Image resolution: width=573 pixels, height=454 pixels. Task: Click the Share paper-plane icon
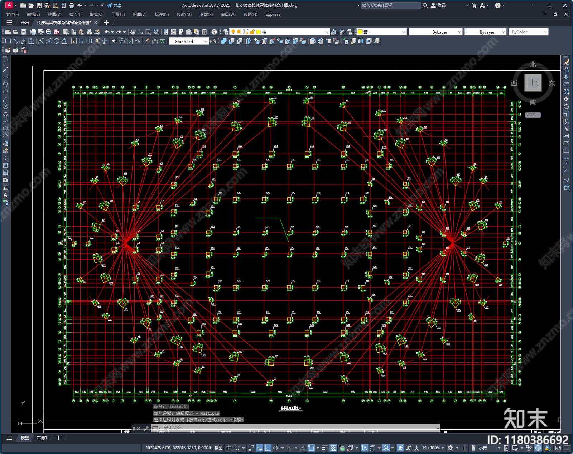tap(114, 5)
